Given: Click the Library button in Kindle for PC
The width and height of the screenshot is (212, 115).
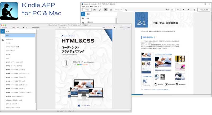Looking at the screenshot, I should 87,10.
